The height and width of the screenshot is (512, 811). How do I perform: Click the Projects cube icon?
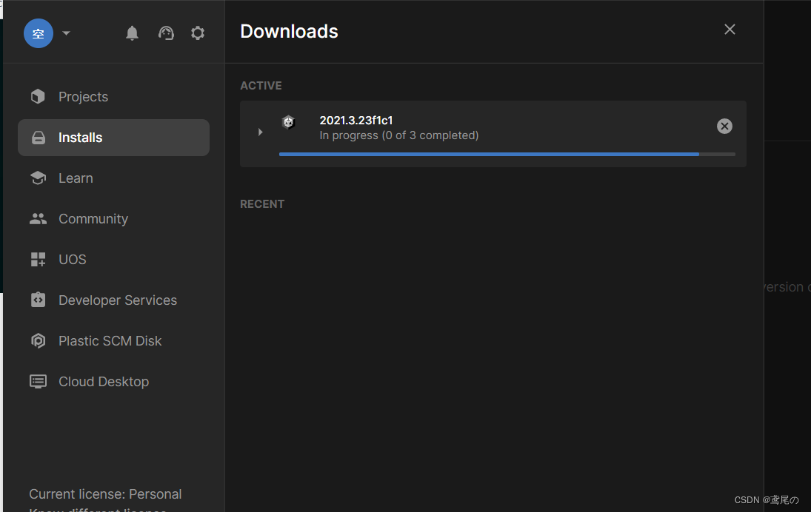pos(38,97)
